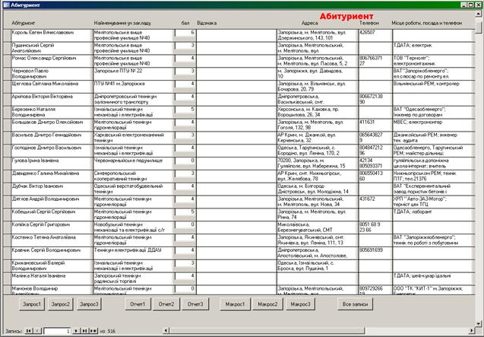Execute Макрос2
The width and height of the screenshot is (484, 337).
coord(267,304)
